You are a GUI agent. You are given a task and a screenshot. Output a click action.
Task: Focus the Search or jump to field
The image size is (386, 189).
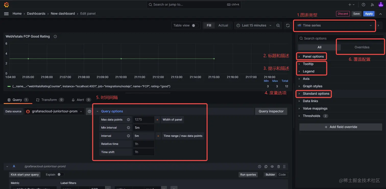194,5
